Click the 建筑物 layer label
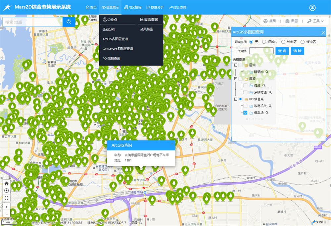The image size is (331, 226). coord(259,72)
